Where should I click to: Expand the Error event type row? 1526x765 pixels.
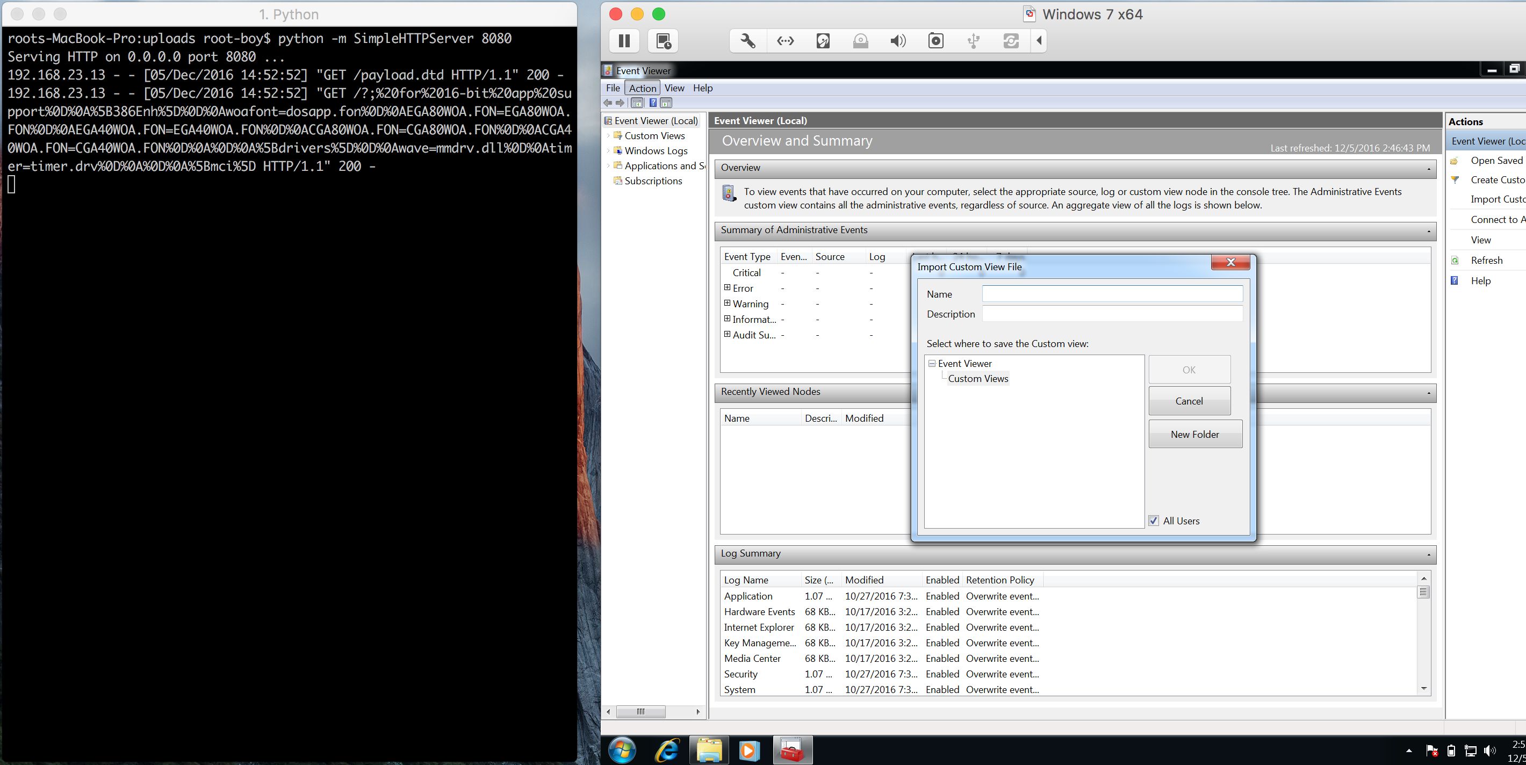tap(727, 288)
